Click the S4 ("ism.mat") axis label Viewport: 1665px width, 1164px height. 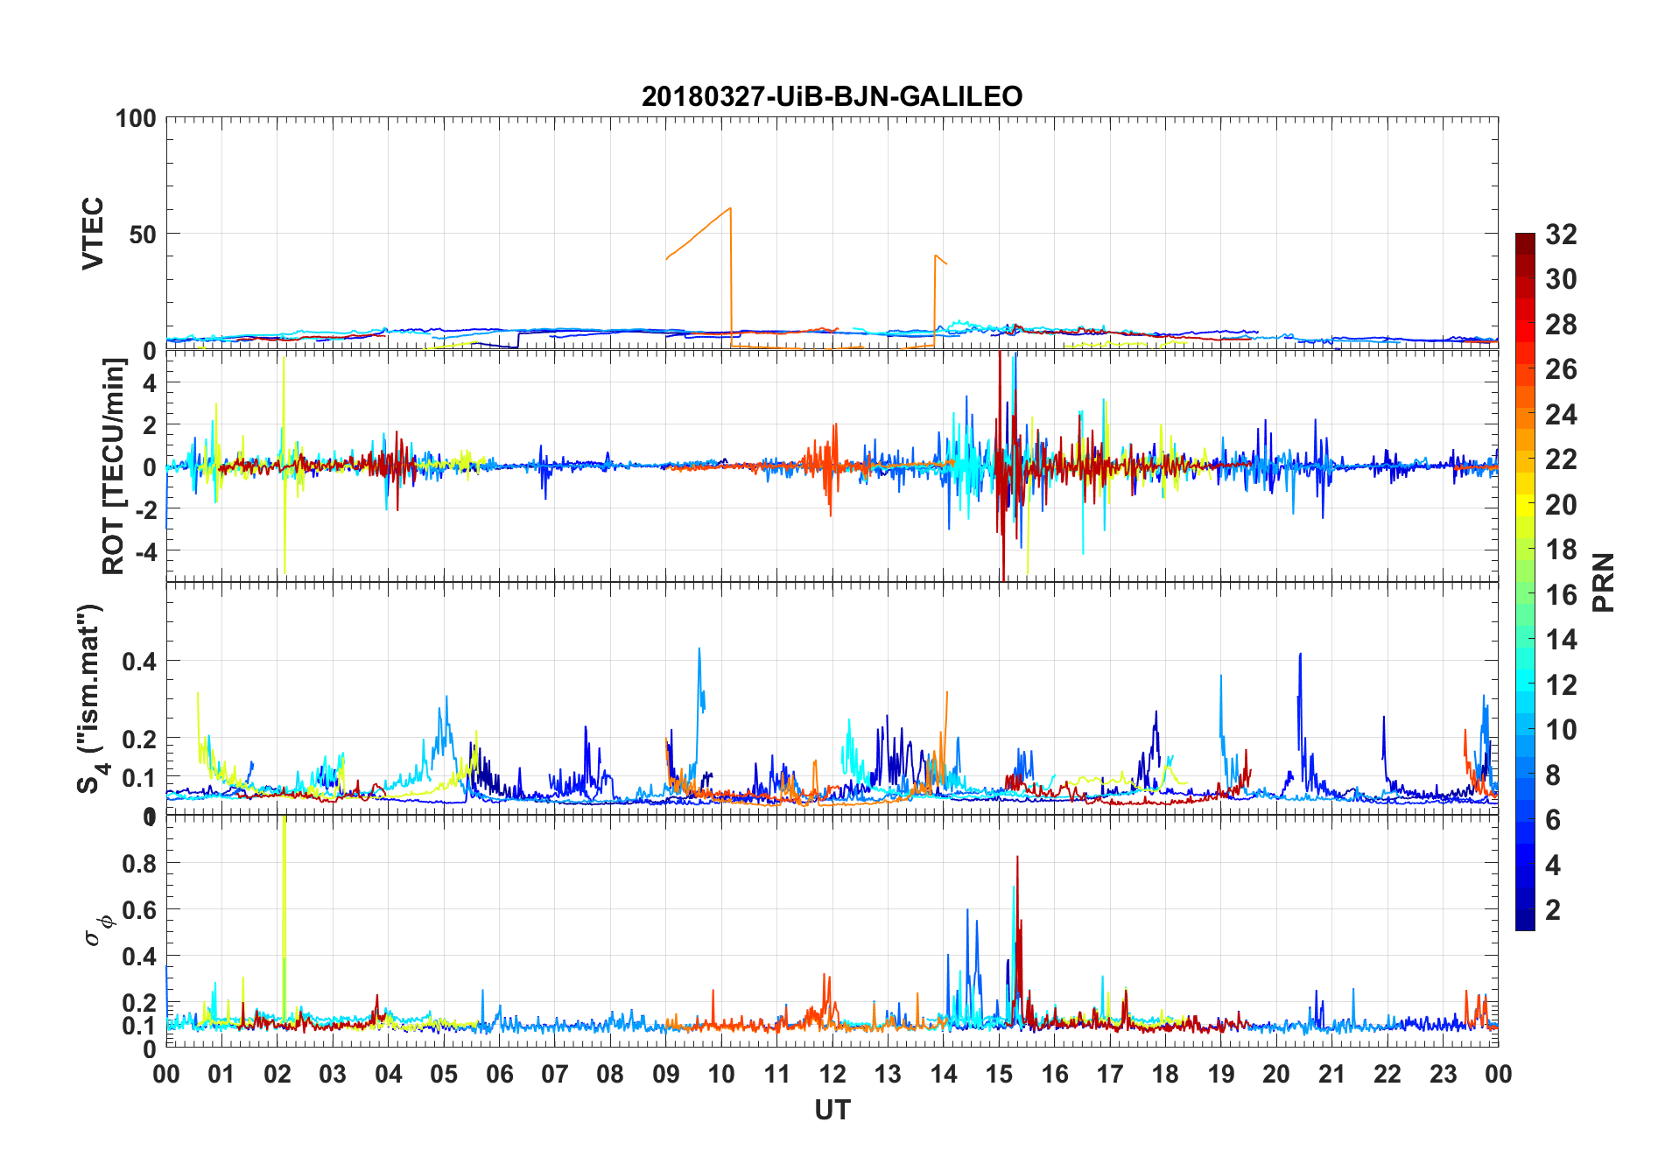91,699
